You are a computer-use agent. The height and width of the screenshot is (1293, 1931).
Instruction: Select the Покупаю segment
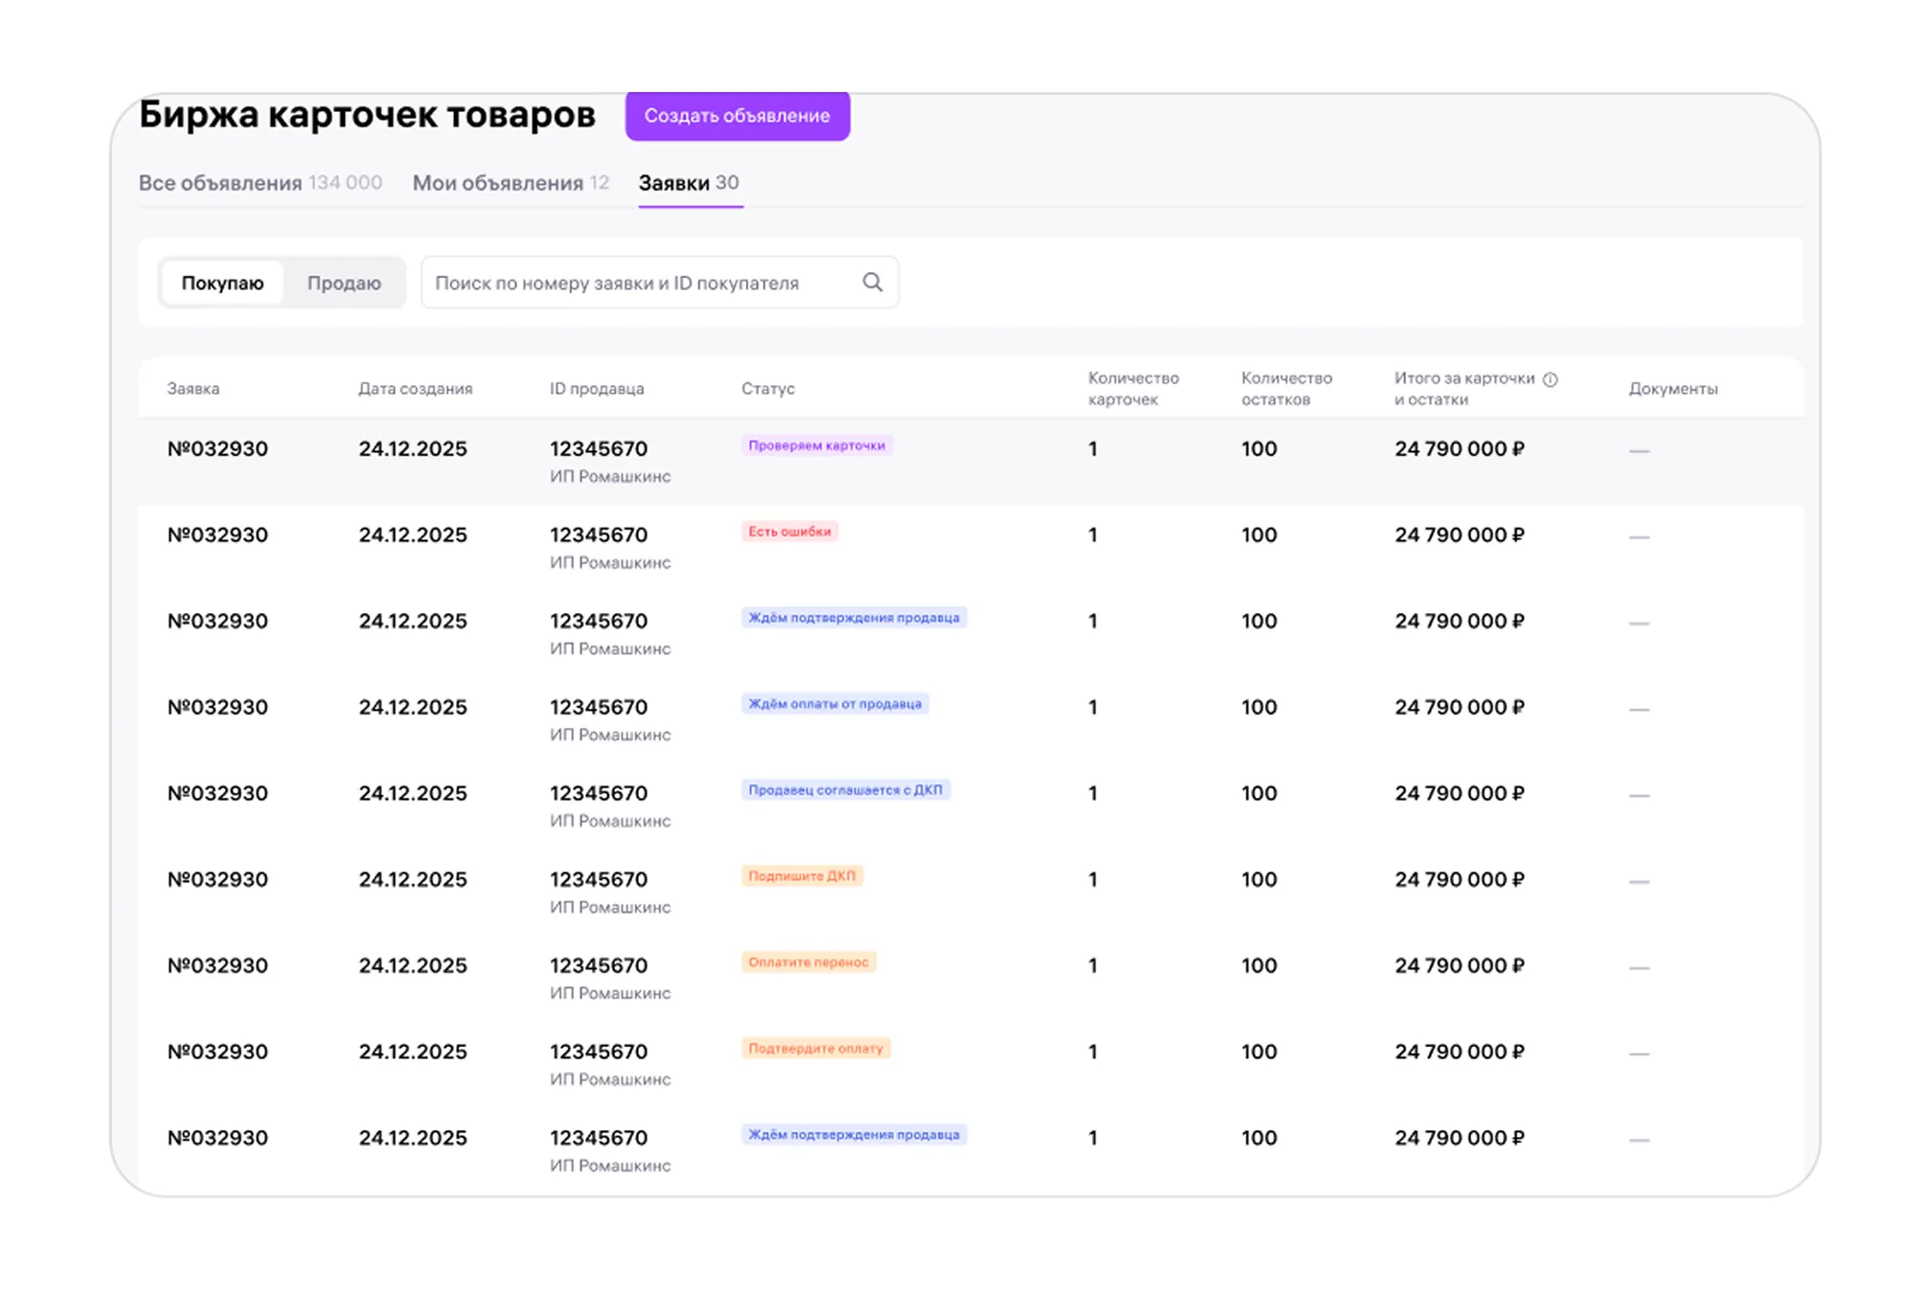(222, 283)
